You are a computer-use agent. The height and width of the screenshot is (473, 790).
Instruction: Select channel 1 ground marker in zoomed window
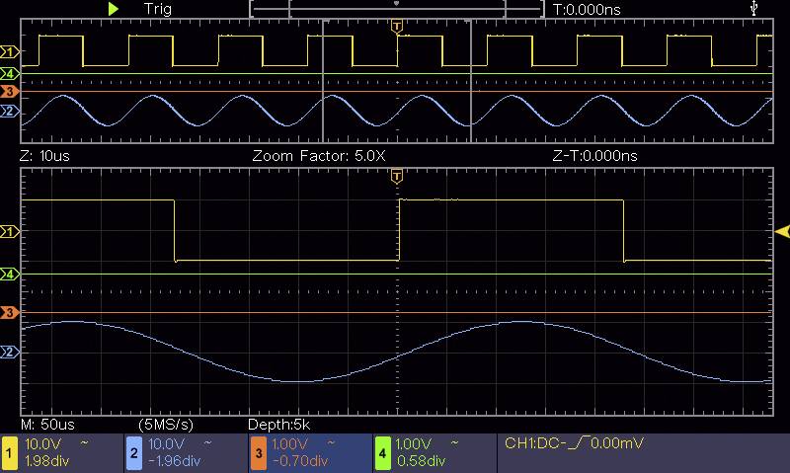click(x=10, y=231)
